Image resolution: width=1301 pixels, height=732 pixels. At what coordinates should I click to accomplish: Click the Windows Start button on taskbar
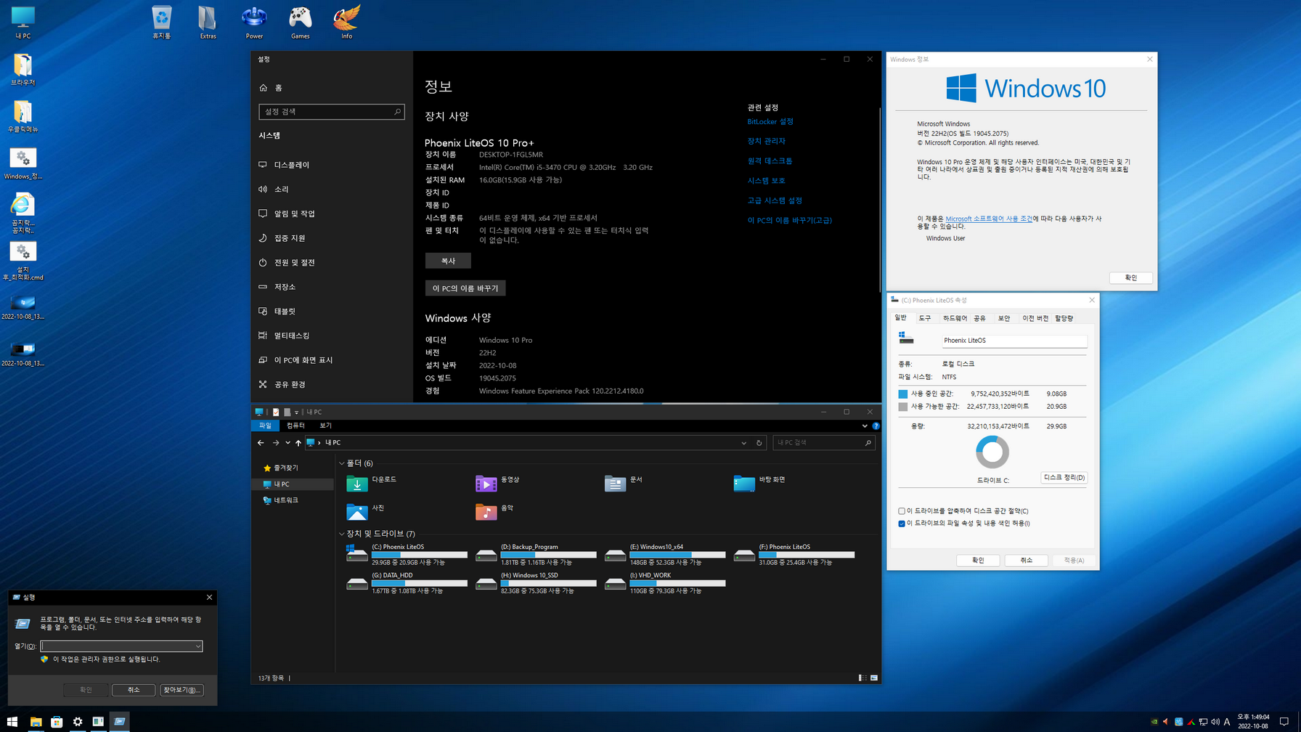(x=12, y=722)
